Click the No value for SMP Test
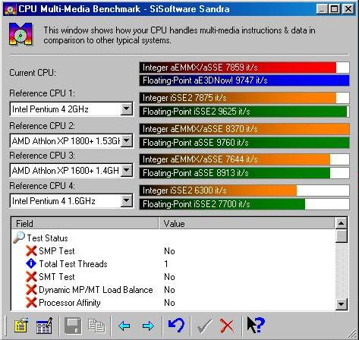This screenshot has width=359, height=340. 169,251
